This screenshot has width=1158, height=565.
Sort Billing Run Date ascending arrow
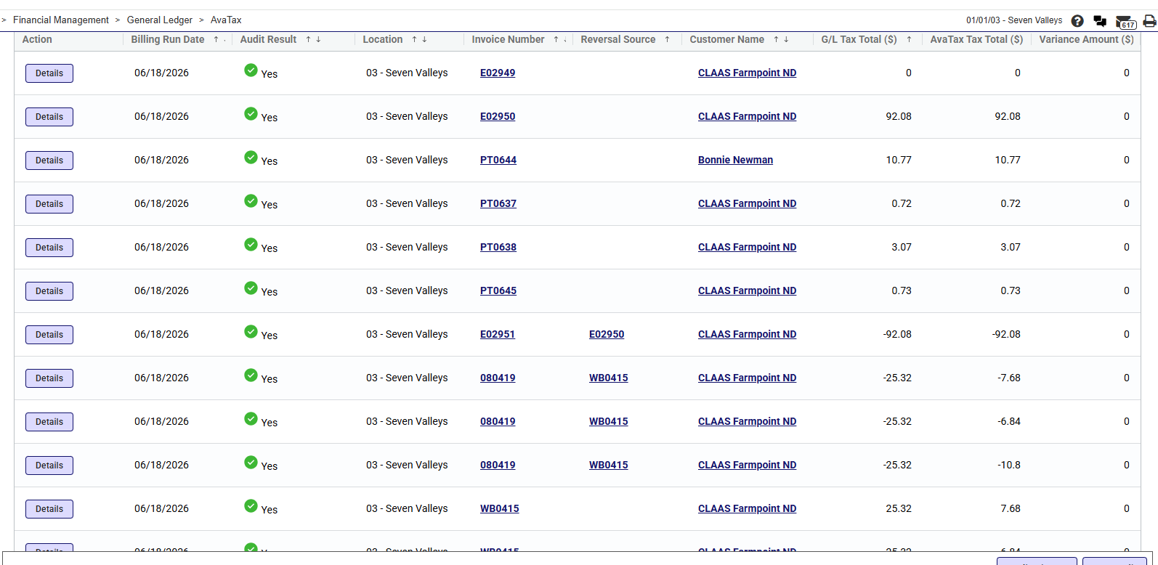point(216,40)
